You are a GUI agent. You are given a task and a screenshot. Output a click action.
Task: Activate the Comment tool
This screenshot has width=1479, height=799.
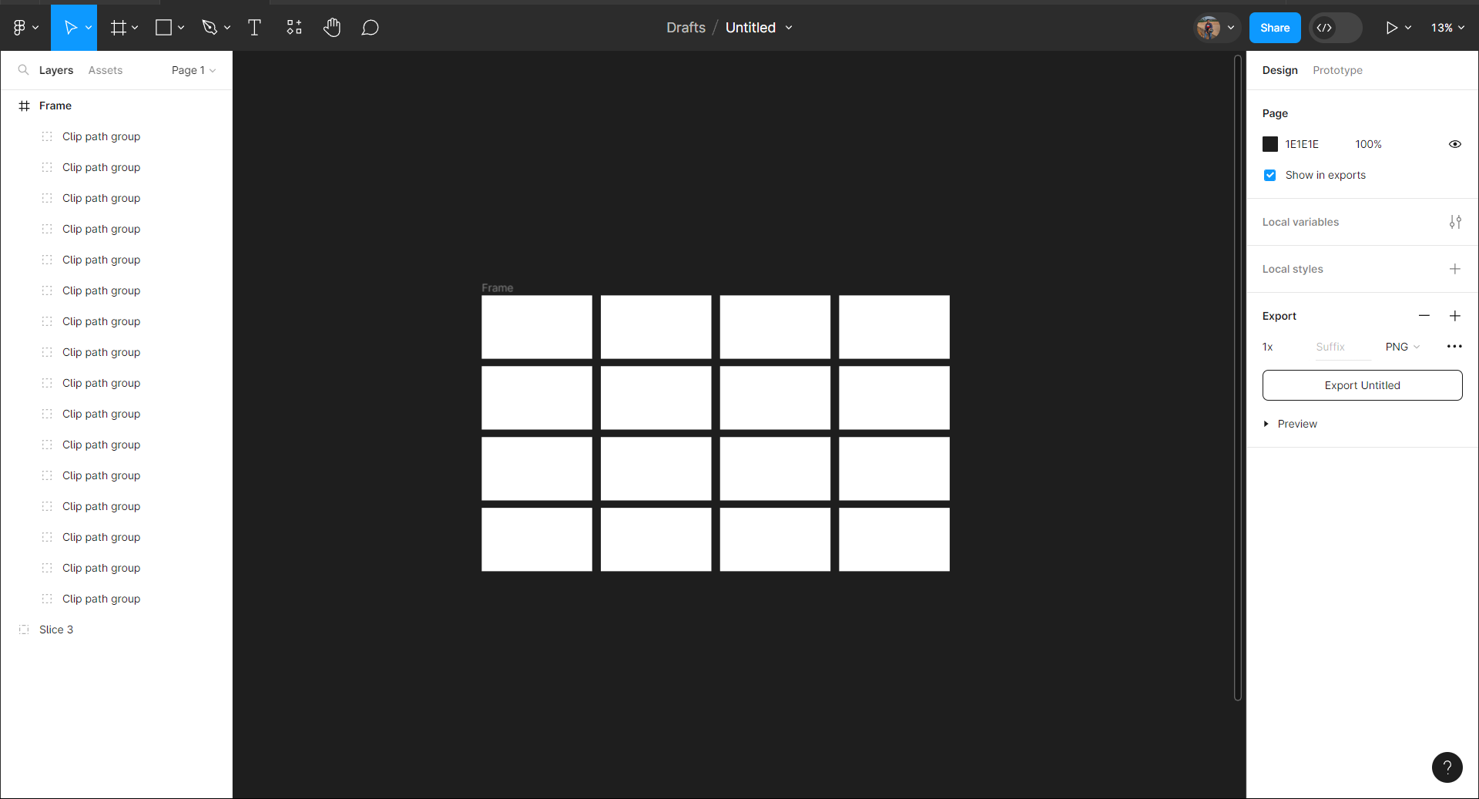pyautogui.click(x=371, y=28)
